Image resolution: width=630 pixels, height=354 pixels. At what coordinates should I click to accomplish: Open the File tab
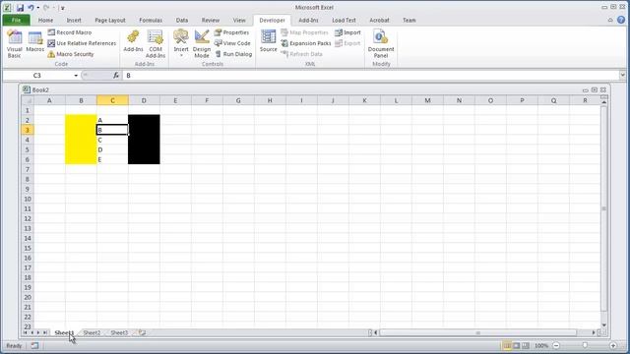(x=16, y=20)
